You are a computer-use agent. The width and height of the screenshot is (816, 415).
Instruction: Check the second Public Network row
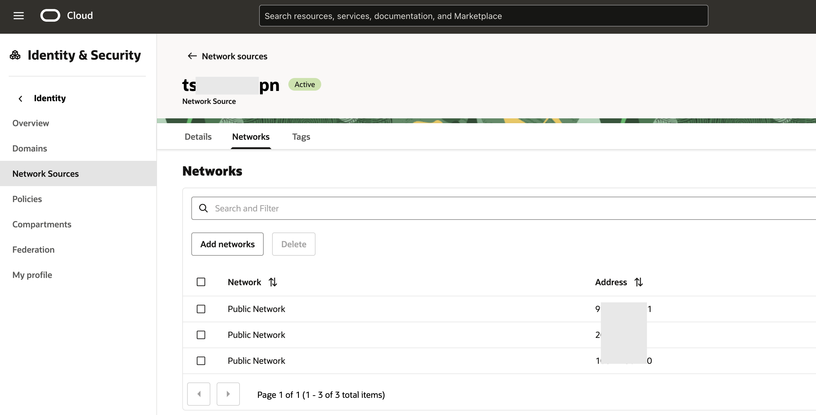(201, 335)
